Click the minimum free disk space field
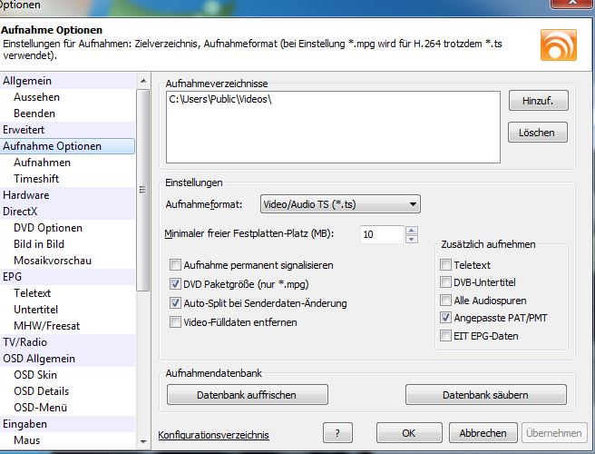595x454 pixels. [381, 234]
